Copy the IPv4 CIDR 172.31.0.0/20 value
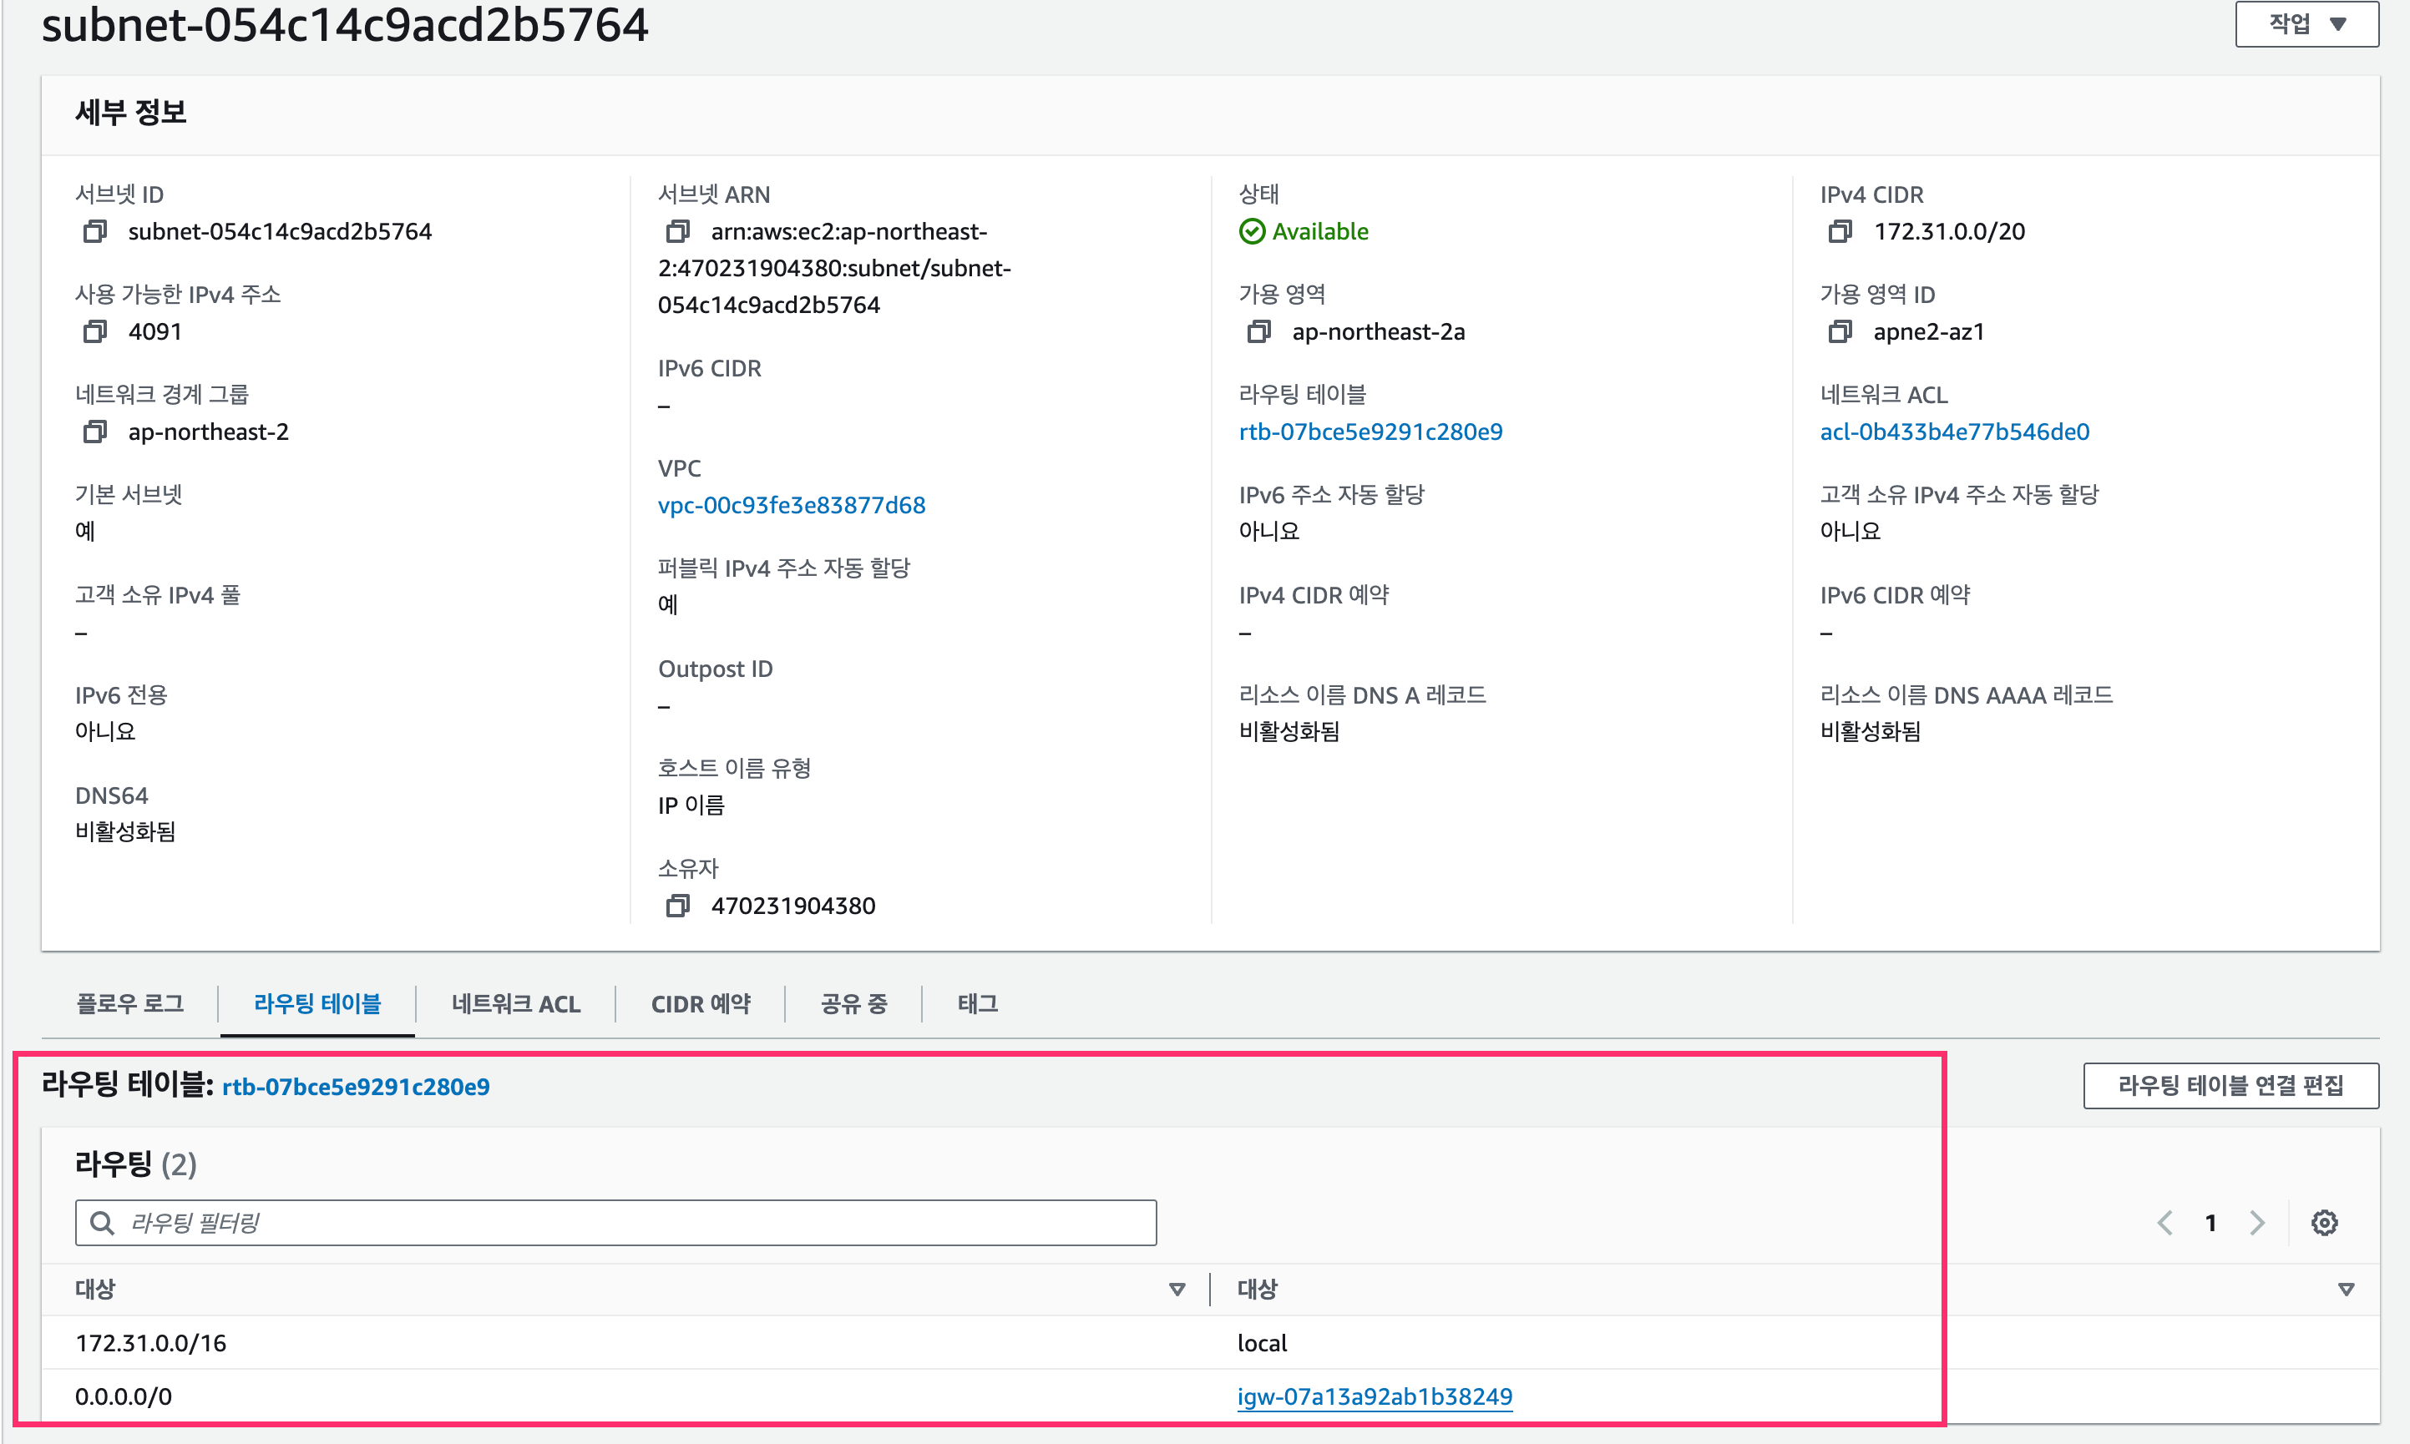 pos(1840,231)
